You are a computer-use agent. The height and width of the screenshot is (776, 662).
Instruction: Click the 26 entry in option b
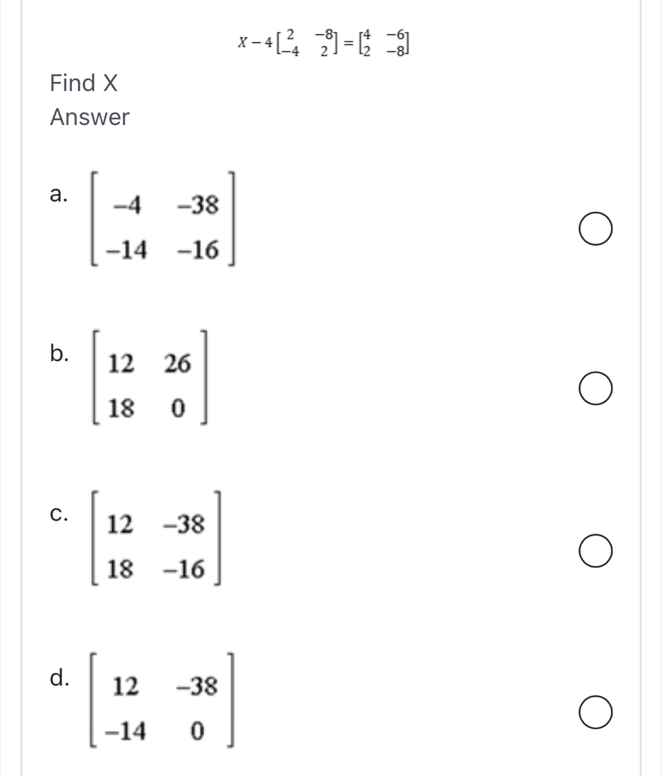178,365
